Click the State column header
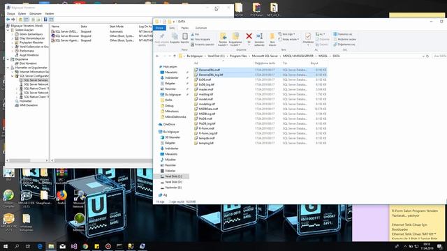This screenshot has height=251, width=447. [x=84, y=26]
